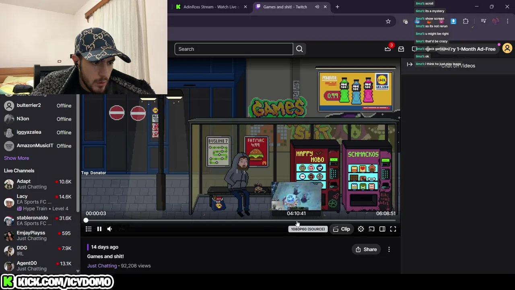Enter fullscreen mode

[393, 229]
